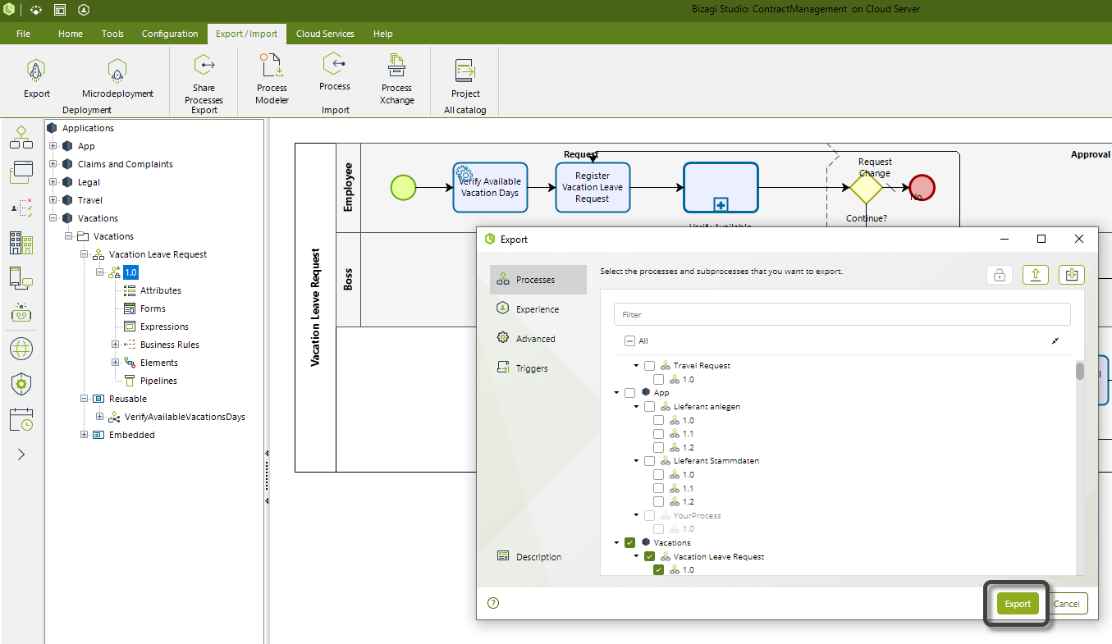Open the organization building sidebar icon
This screenshot has height=644, width=1112.
(x=21, y=243)
